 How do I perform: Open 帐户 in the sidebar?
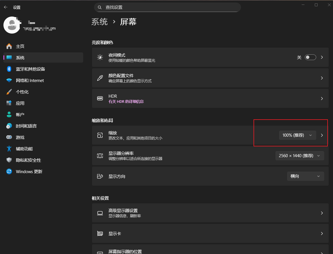coord(43,115)
